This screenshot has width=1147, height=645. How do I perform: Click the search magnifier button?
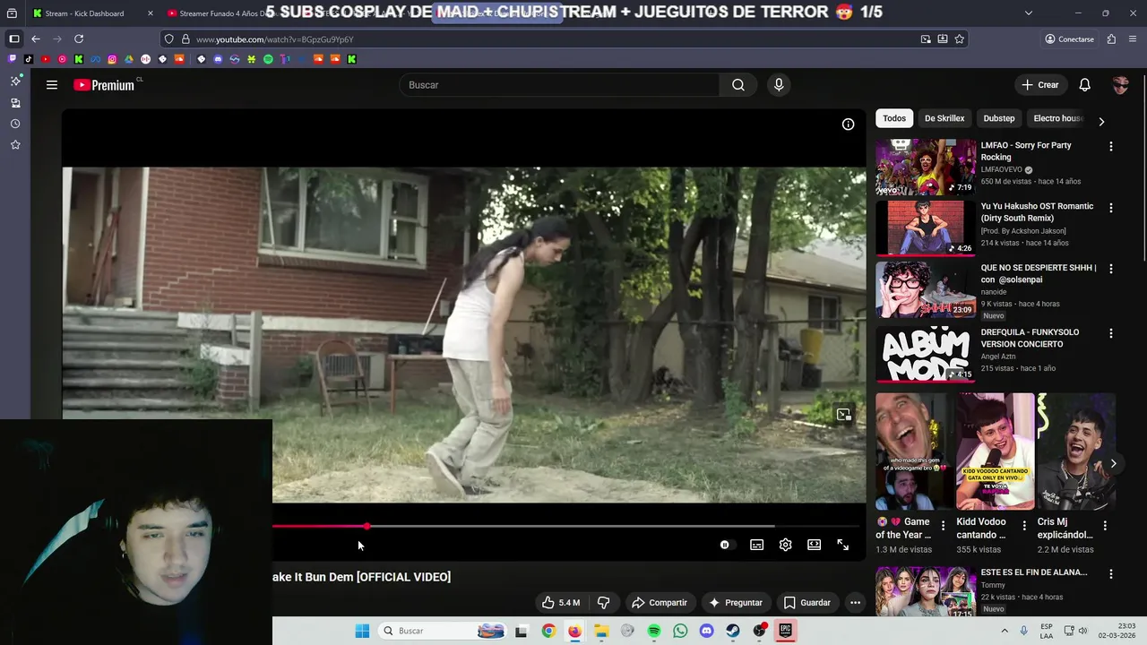point(737,85)
